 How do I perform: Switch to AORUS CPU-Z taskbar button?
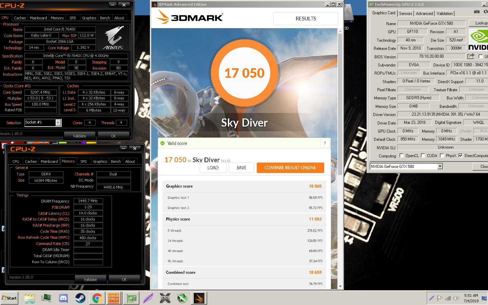pyautogui.click(x=114, y=298)
